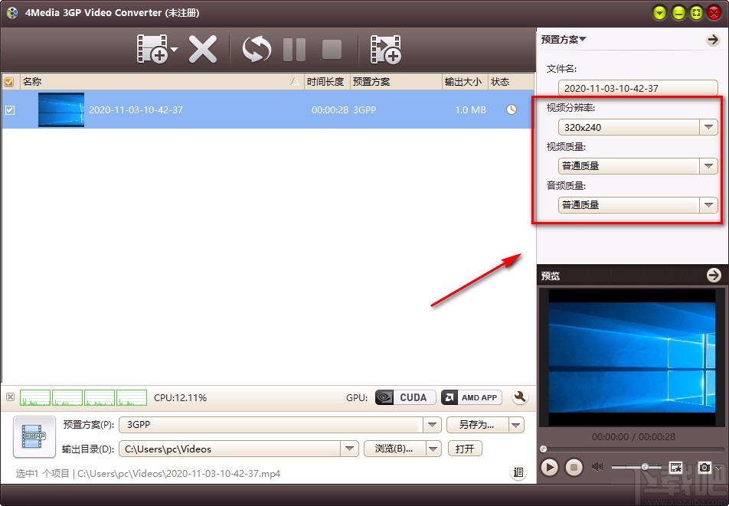Click the 浏览(B) browse button

point(395,448)
